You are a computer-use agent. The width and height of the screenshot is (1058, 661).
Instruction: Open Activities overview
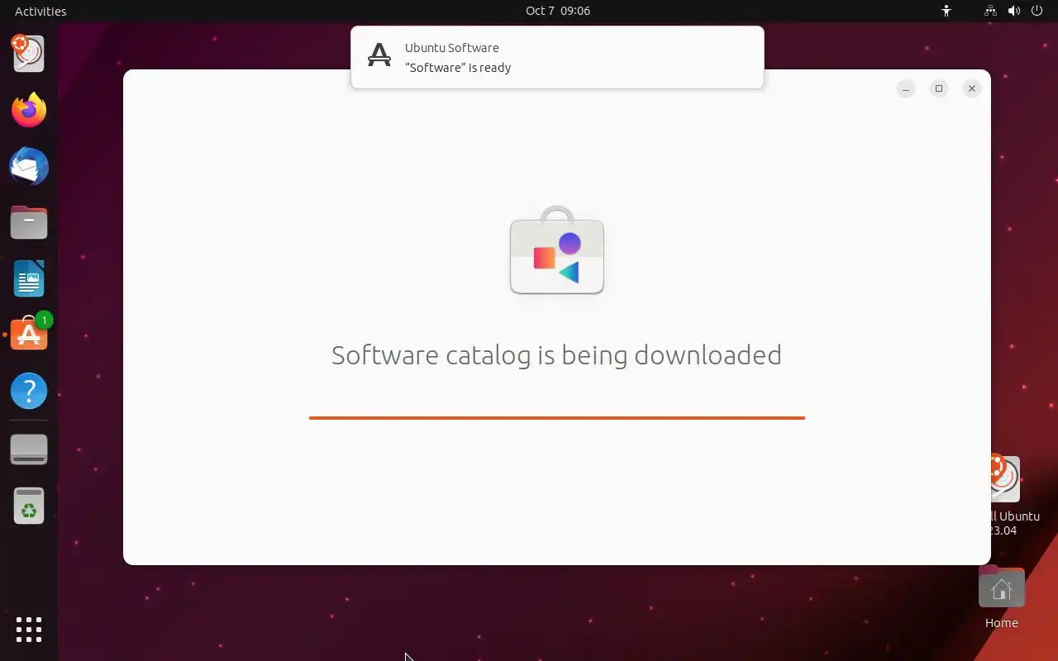[41, 11]
